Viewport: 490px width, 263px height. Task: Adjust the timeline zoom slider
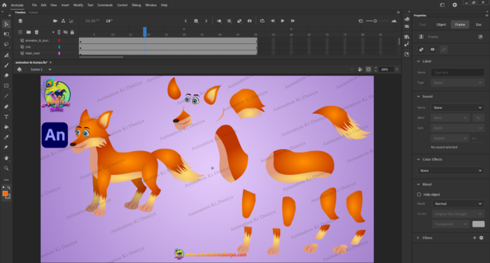coord(375,21)
